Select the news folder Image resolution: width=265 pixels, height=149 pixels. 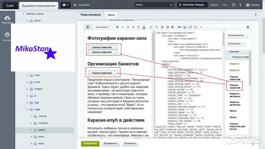tap(41, 143)
